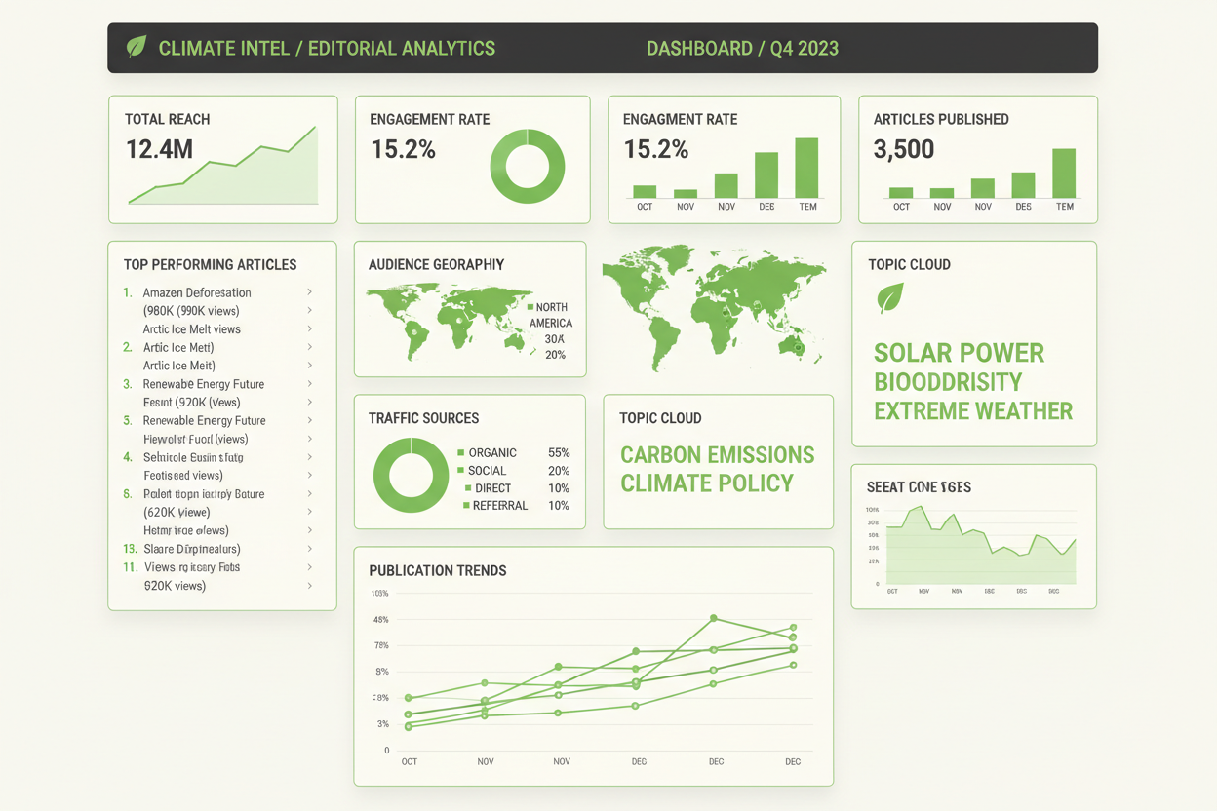Click the 12.4M Total Reach value
Image resolution: width=1217 pixels, height=811 pixels.
pyautogui.click(x=160, y=149)
